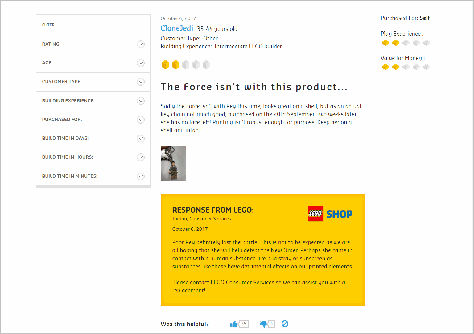Screen dimensions: 474x334
Task: Report the review using the block icon
Action: click(285, 324)
